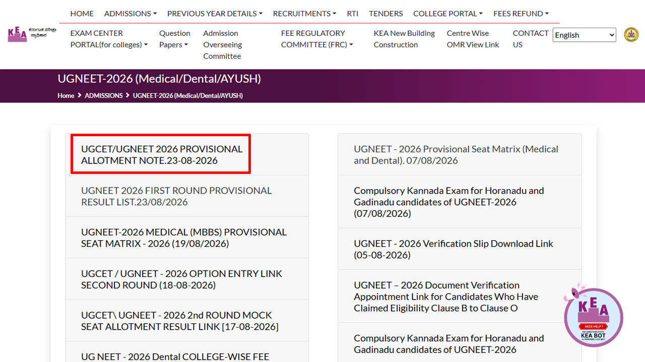The image size is (645, 362).
Task: Open Centre Wise OMR View Link
Action: tap(473, 39)
